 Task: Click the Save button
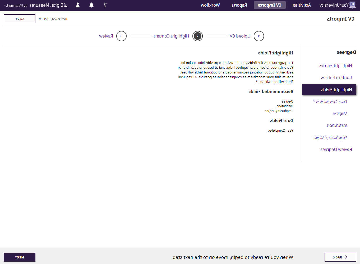(x=20, y=19)
